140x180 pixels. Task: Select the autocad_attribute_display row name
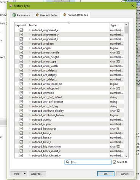48,111
